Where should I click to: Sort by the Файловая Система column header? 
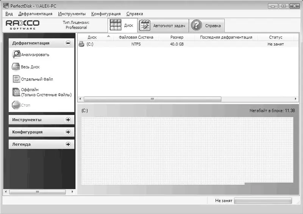136,37
